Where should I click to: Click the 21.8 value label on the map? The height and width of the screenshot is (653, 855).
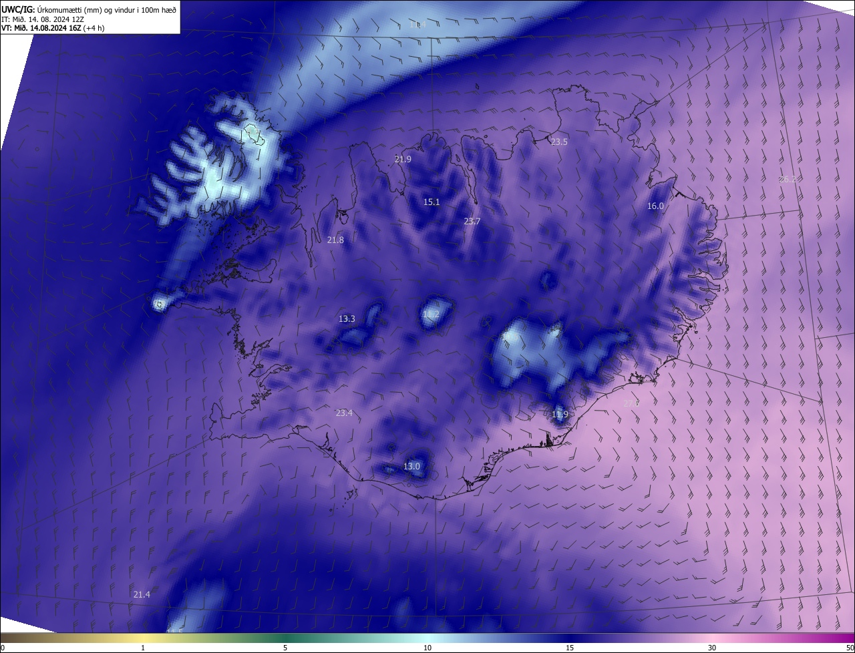[335, 240]
